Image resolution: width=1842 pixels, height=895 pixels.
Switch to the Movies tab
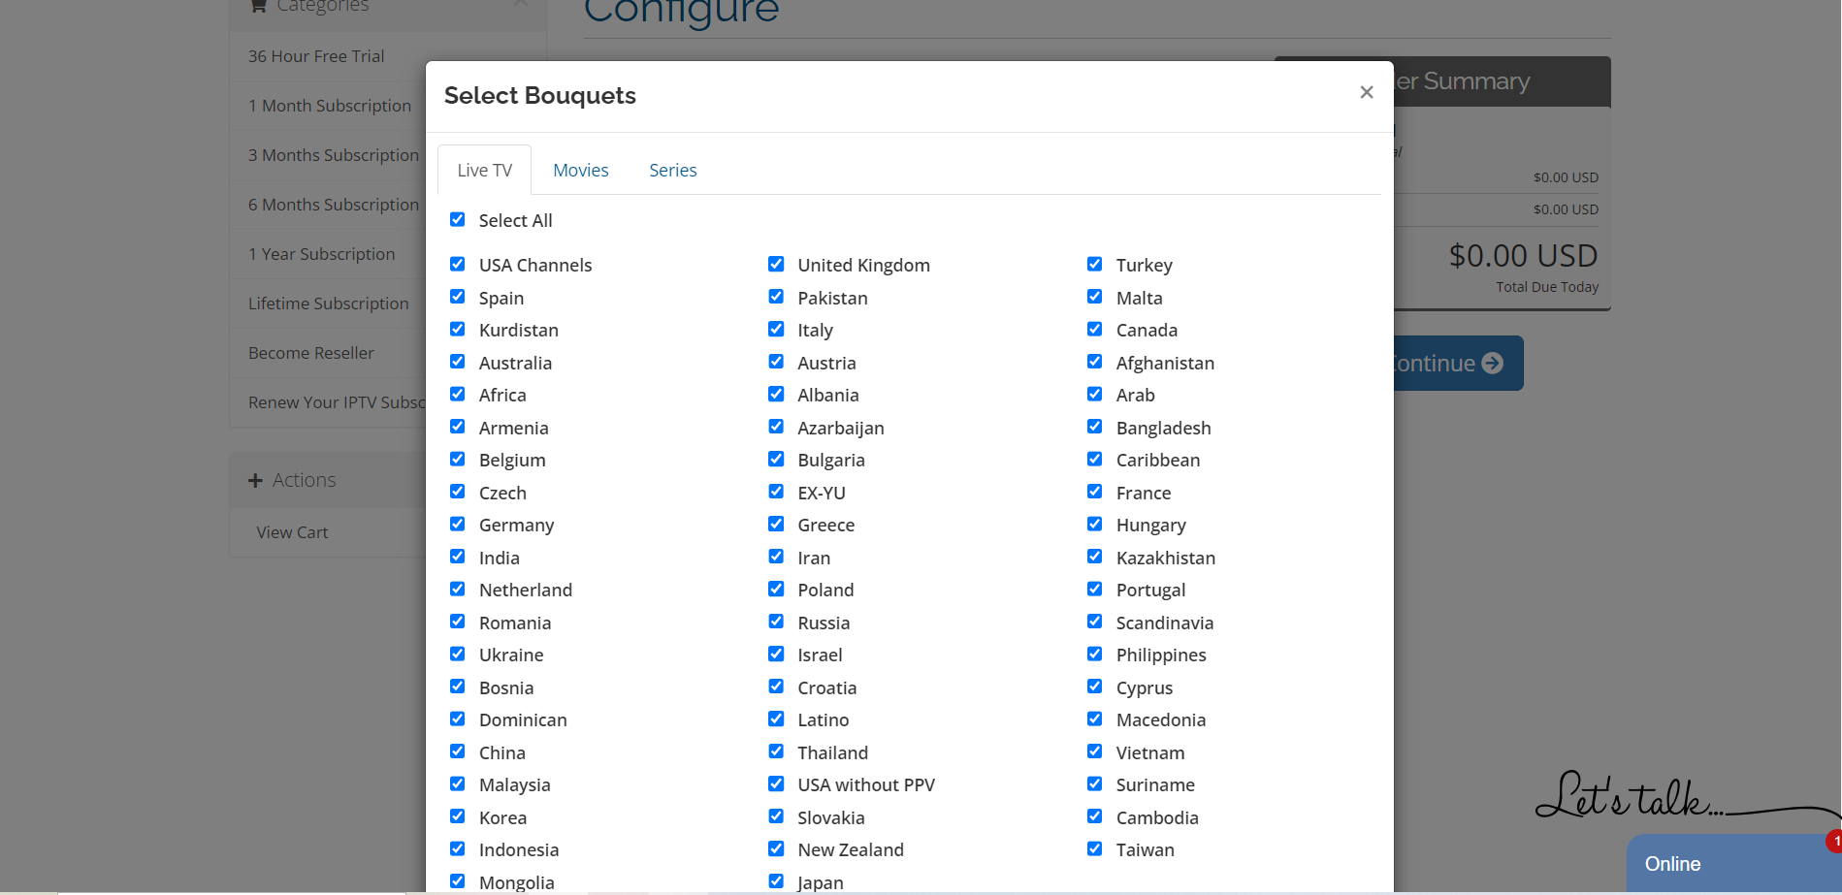click(x=580, y=171)
